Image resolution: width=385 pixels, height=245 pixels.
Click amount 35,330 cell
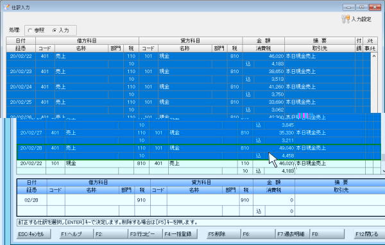274,133
